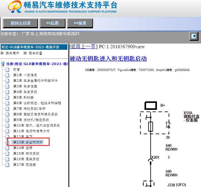201x187 pixels.
Task: Select the 别克-GL8豪华商旅车-2021-维修手册 header tab
Action: (x=34, y=47)
